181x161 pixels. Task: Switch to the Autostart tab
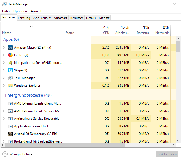(60, 18)
